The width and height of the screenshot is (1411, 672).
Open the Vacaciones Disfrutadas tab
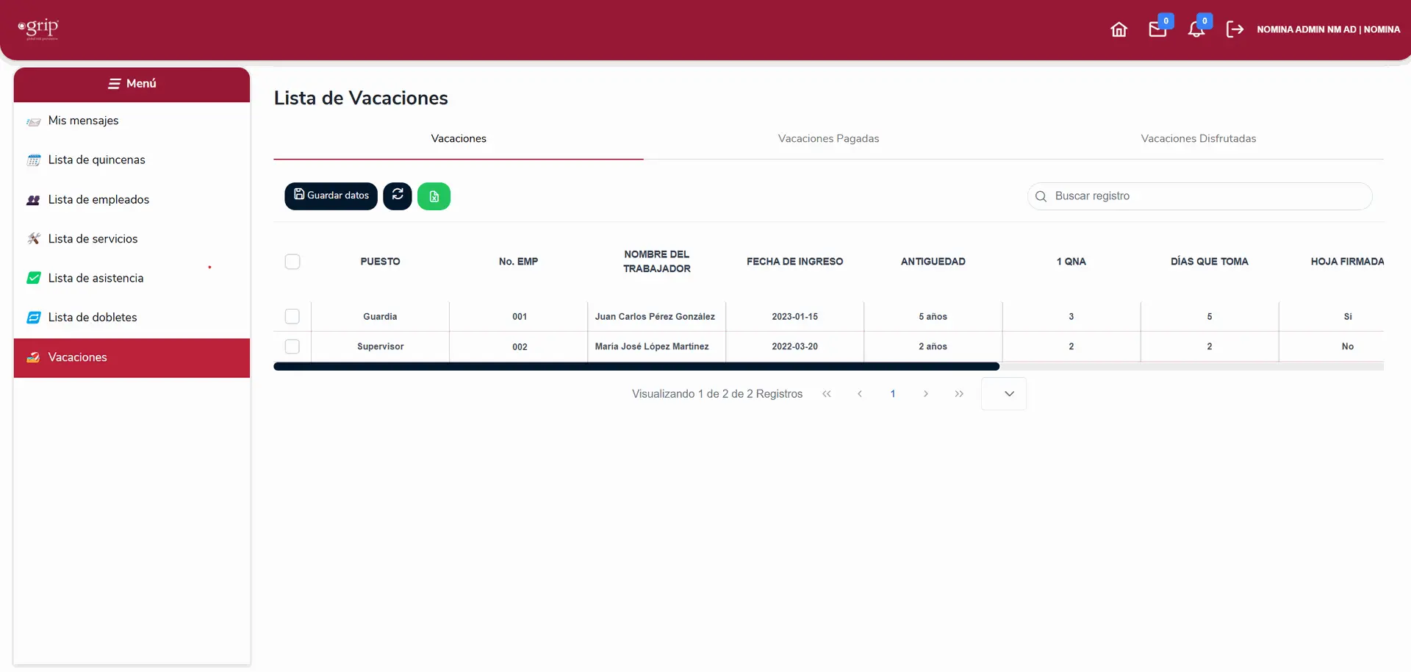(1198, 139)
